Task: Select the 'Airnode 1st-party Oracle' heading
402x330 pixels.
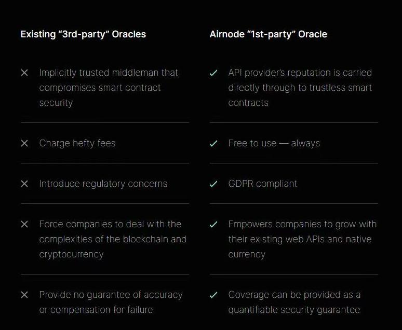Action: click(x=268, y=34)
